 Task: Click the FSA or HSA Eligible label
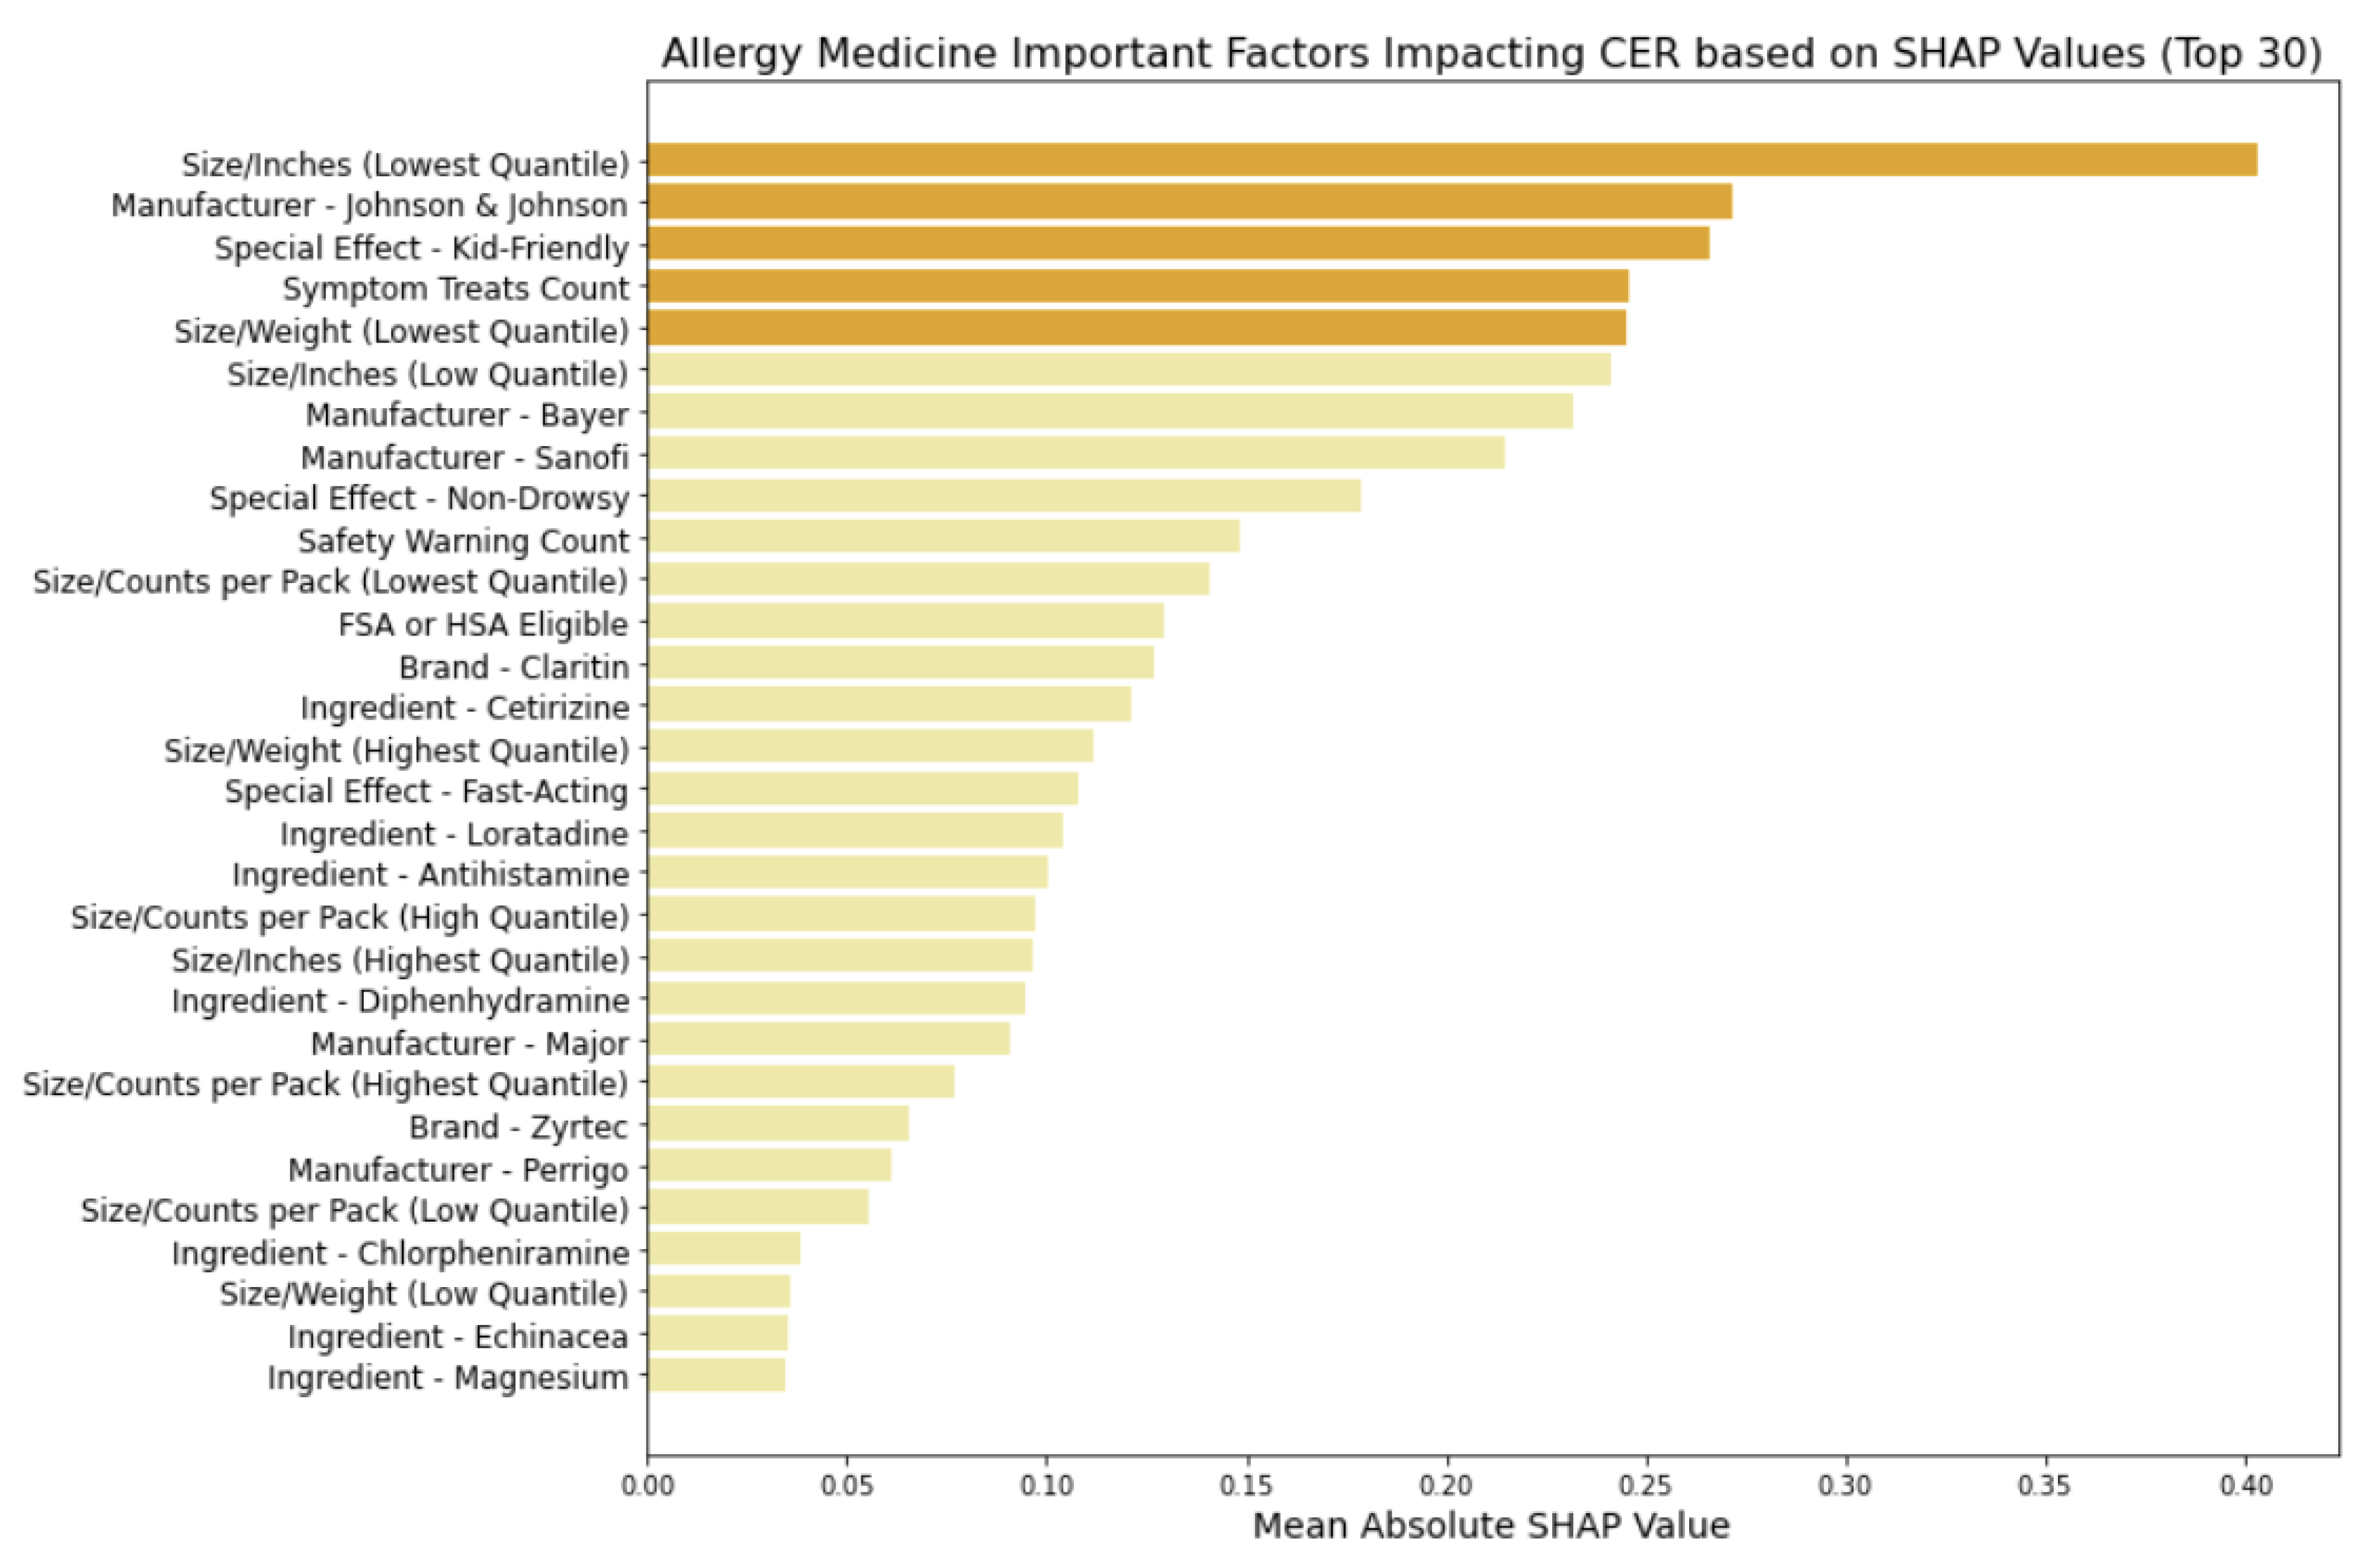(x=483, y=624)
